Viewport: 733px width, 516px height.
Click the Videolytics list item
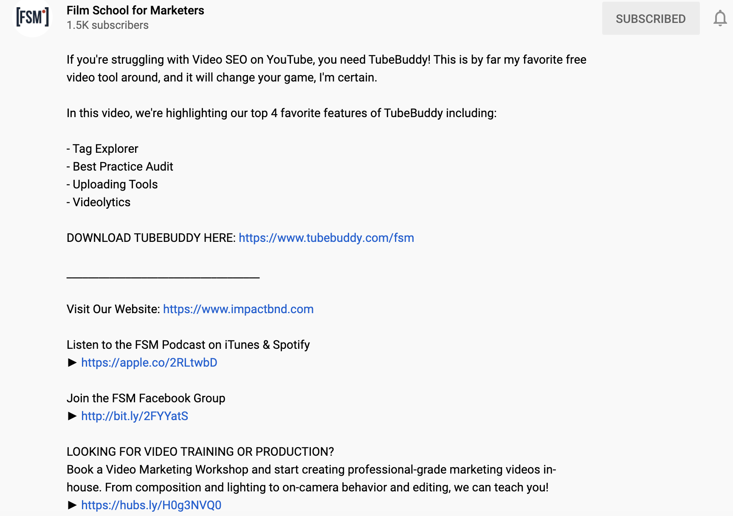pos(99,202)
